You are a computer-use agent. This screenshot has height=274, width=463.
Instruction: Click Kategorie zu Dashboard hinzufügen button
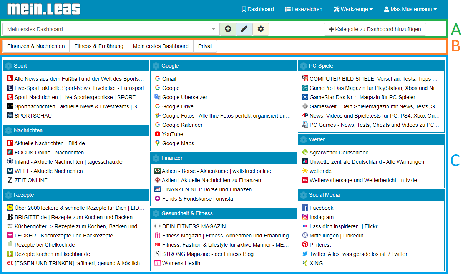(375, 29)
